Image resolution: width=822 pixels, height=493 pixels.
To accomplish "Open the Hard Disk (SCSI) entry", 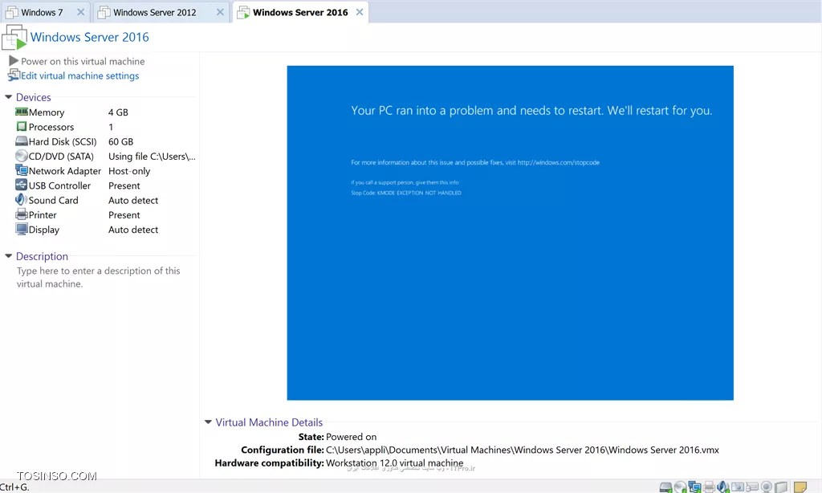I will pyautogui.click(x=63, y=141).
